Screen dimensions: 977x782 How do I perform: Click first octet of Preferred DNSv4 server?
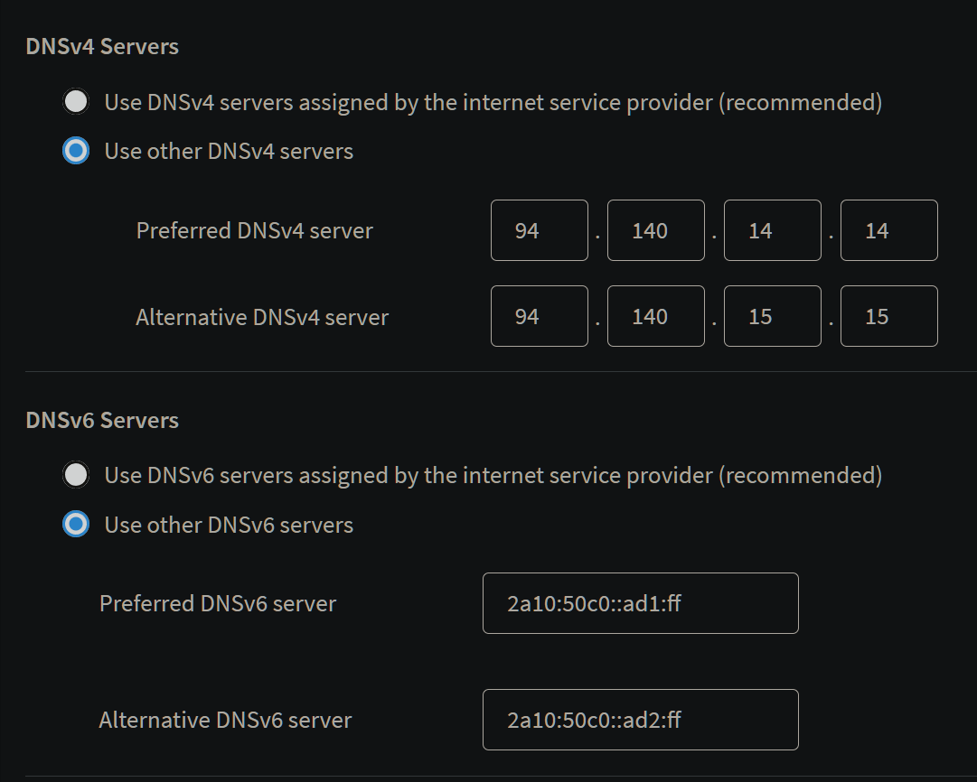[x=540, y=230]
